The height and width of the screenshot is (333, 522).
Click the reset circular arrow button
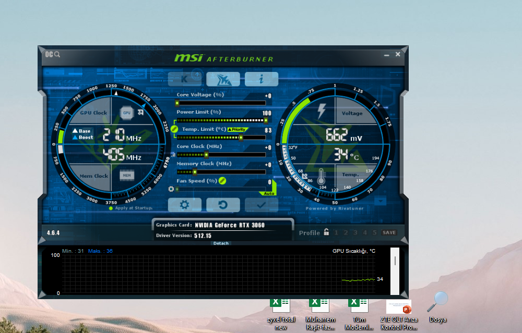(x=223, y=205)
